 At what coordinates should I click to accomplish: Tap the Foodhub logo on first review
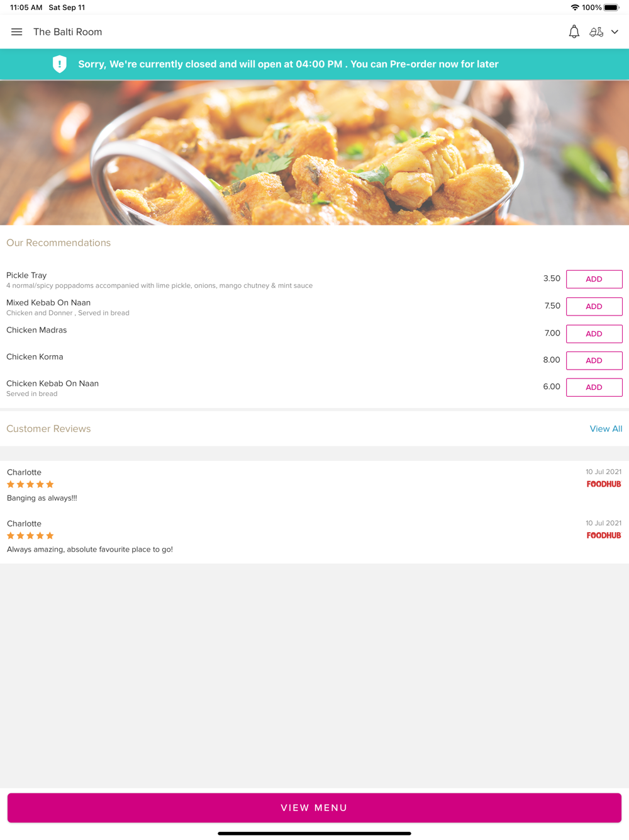pos(603,484)
